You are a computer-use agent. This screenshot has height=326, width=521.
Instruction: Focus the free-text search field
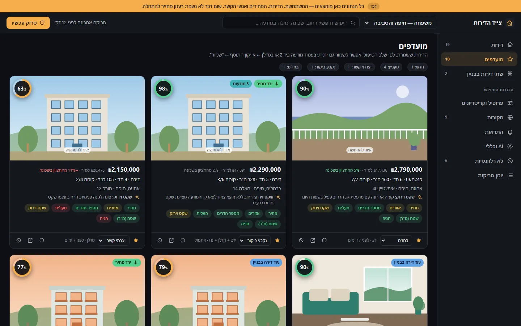pos(291,23)
